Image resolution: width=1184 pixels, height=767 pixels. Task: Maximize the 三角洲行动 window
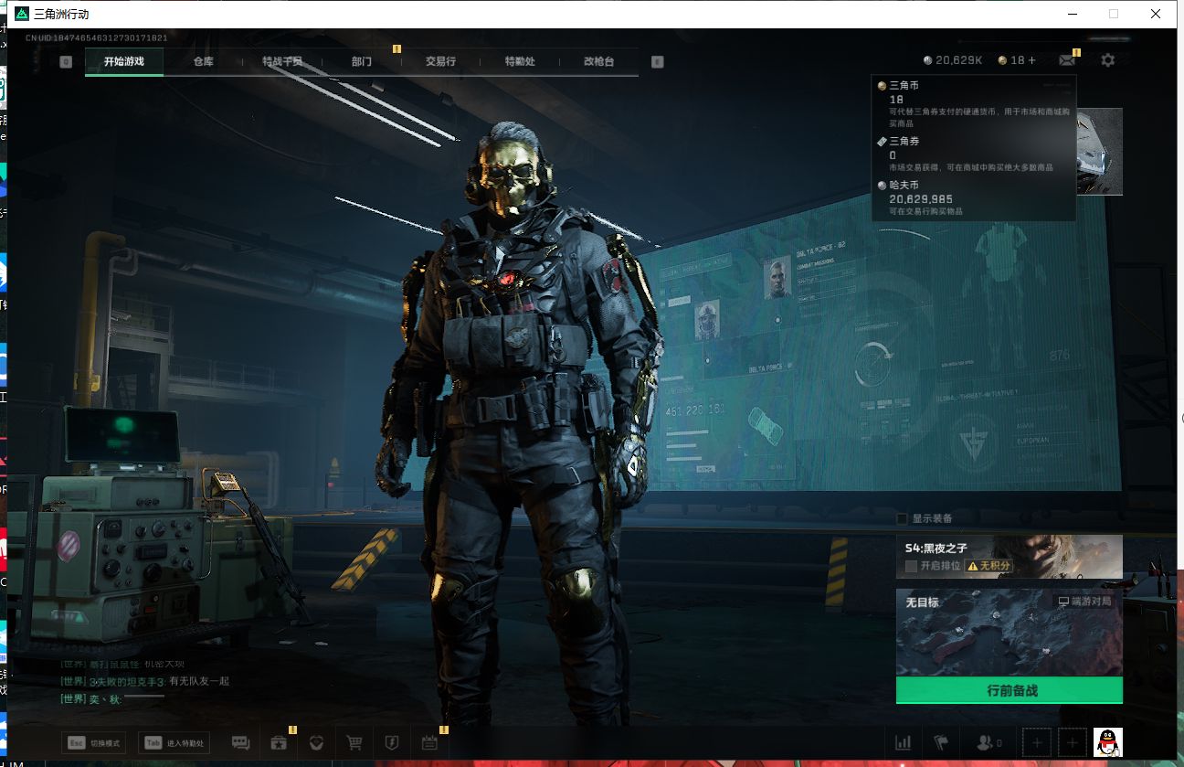1114,14
